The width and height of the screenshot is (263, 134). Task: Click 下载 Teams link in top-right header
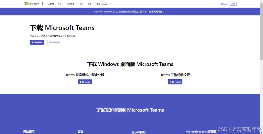(x=223, y=4)
